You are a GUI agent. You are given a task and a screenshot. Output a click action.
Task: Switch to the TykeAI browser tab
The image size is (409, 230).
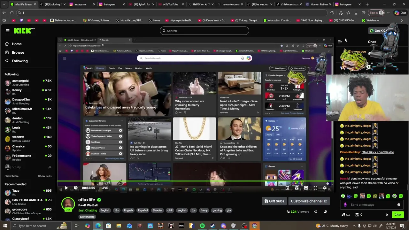[141, 4]
